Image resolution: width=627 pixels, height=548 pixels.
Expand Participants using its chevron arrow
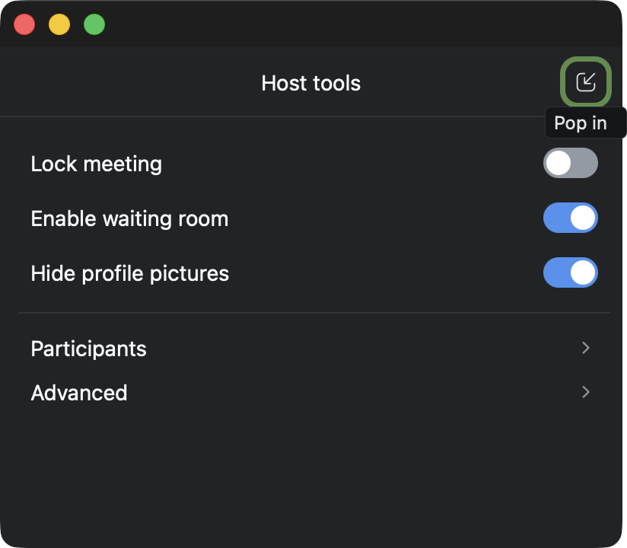[x=585, y=348]
